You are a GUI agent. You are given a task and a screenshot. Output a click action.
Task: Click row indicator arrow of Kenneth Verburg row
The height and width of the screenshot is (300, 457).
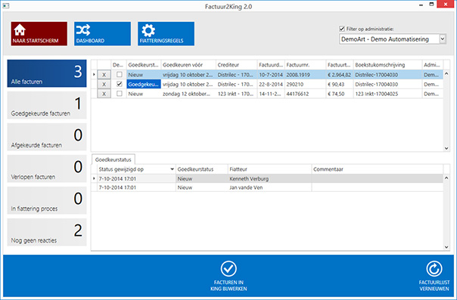click(94, 178)
